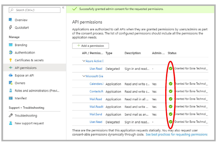Select the Manifest icon
Viewport: 217px width, 146px height.
[x=11, y=98]
